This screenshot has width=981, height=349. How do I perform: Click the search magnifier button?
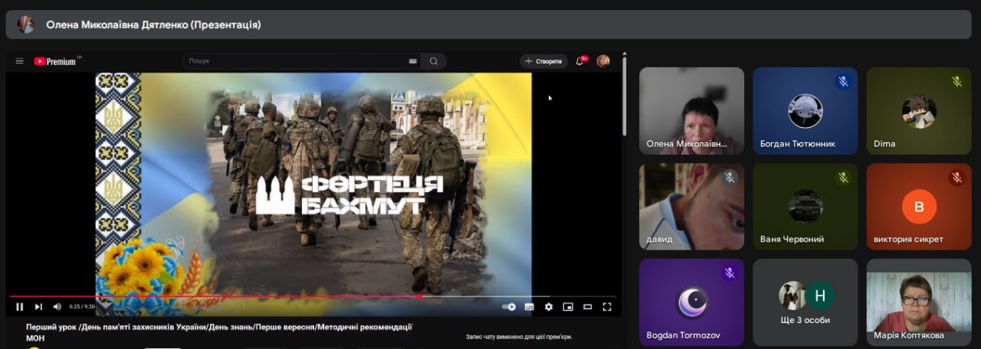pyautogui.click(x=434, y=61)
